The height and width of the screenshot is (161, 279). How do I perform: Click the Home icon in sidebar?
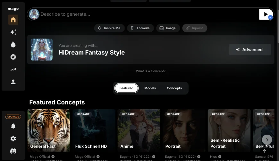(x=13, y=20)
